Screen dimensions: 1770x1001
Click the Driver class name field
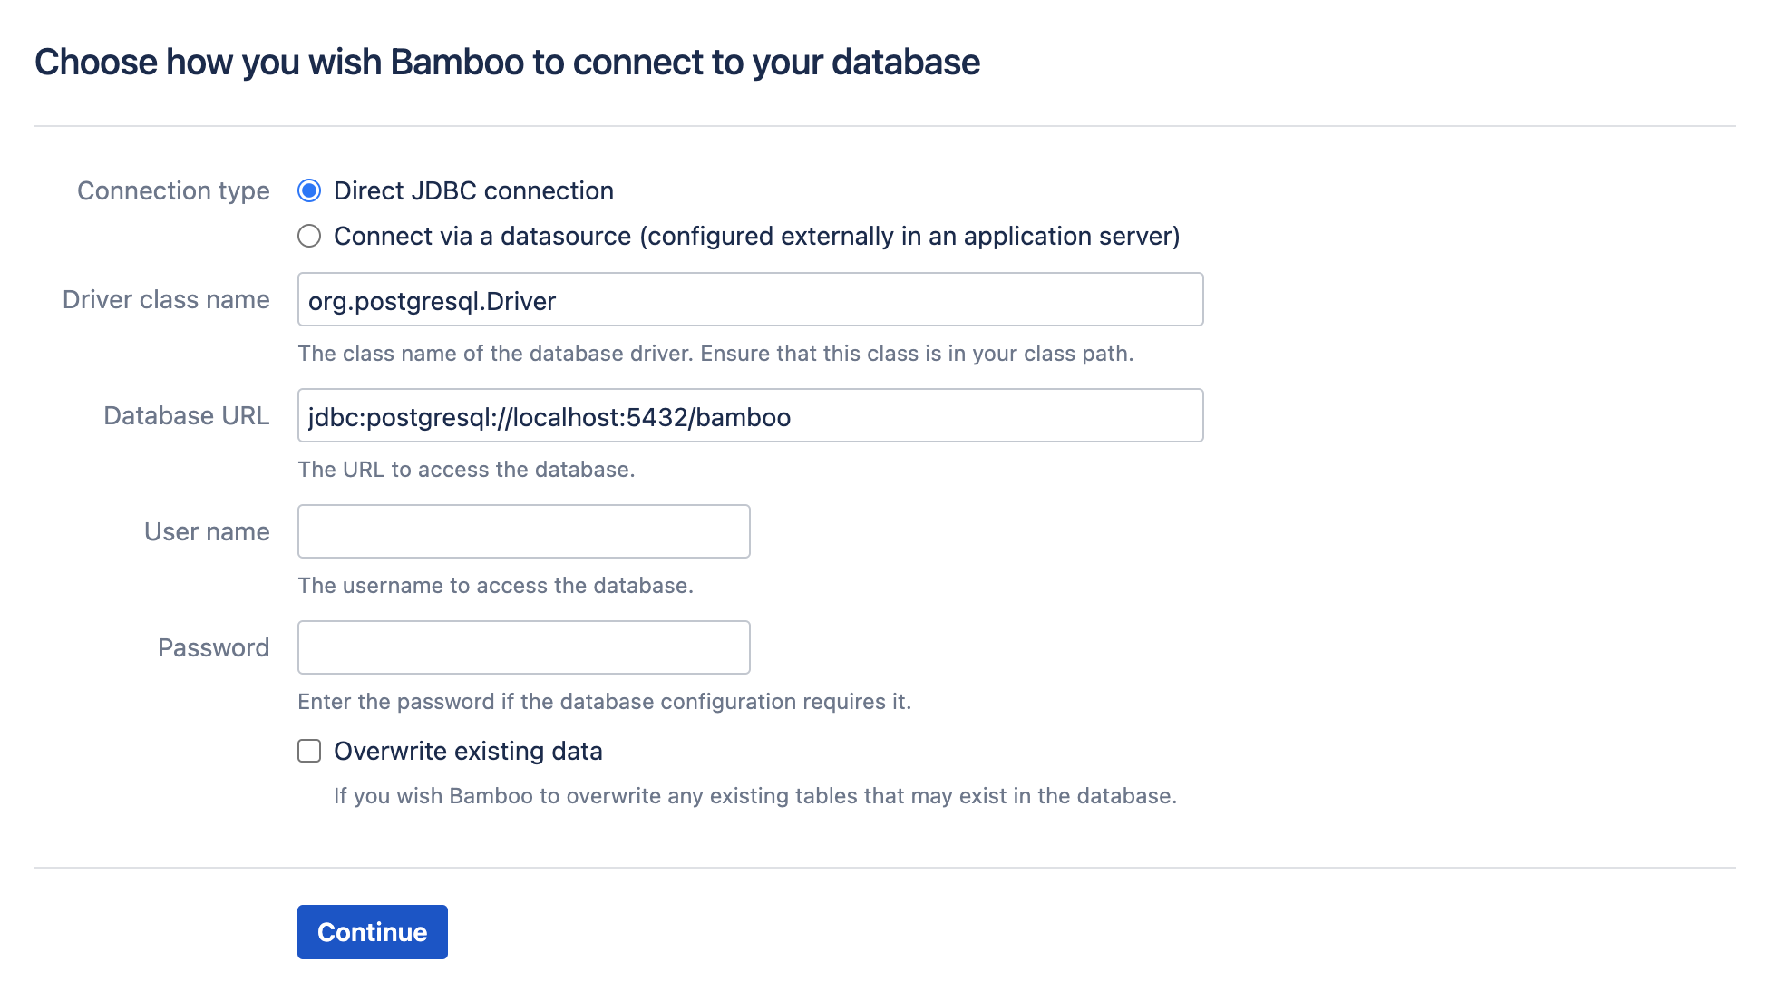[750, 299]
